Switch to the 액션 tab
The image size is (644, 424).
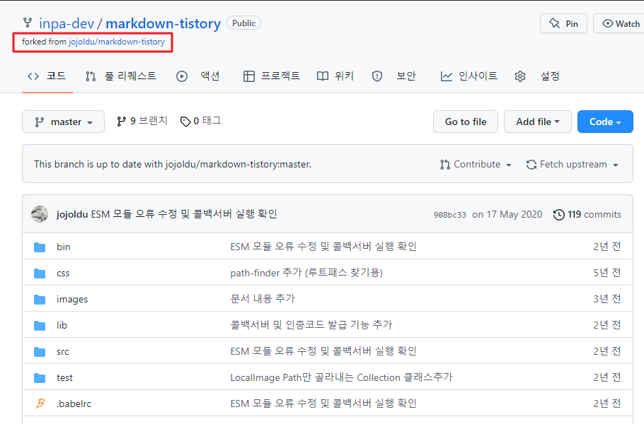click(x=198, y=76)
